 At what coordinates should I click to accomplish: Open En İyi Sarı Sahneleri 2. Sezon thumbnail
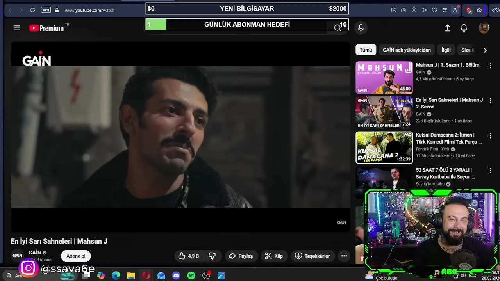[x=384, y=112]
